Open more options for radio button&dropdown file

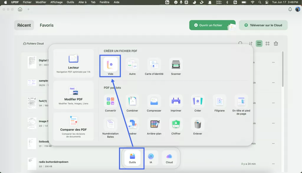coord(273,164)
